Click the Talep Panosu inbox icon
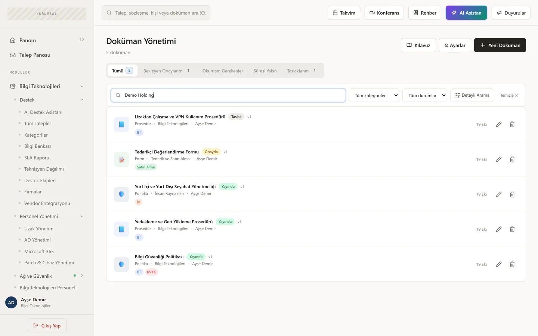 pyautogui.click(x=13, y=55)
